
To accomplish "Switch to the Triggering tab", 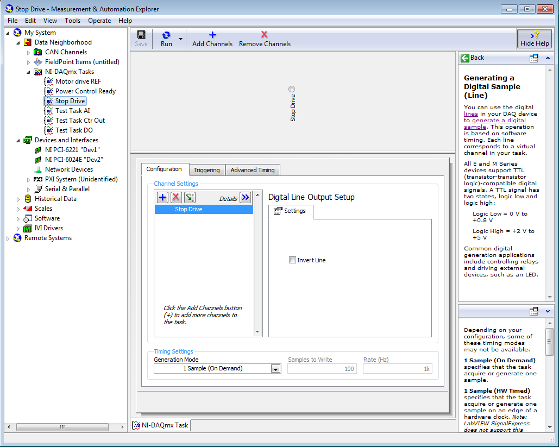I will [206, 170].
